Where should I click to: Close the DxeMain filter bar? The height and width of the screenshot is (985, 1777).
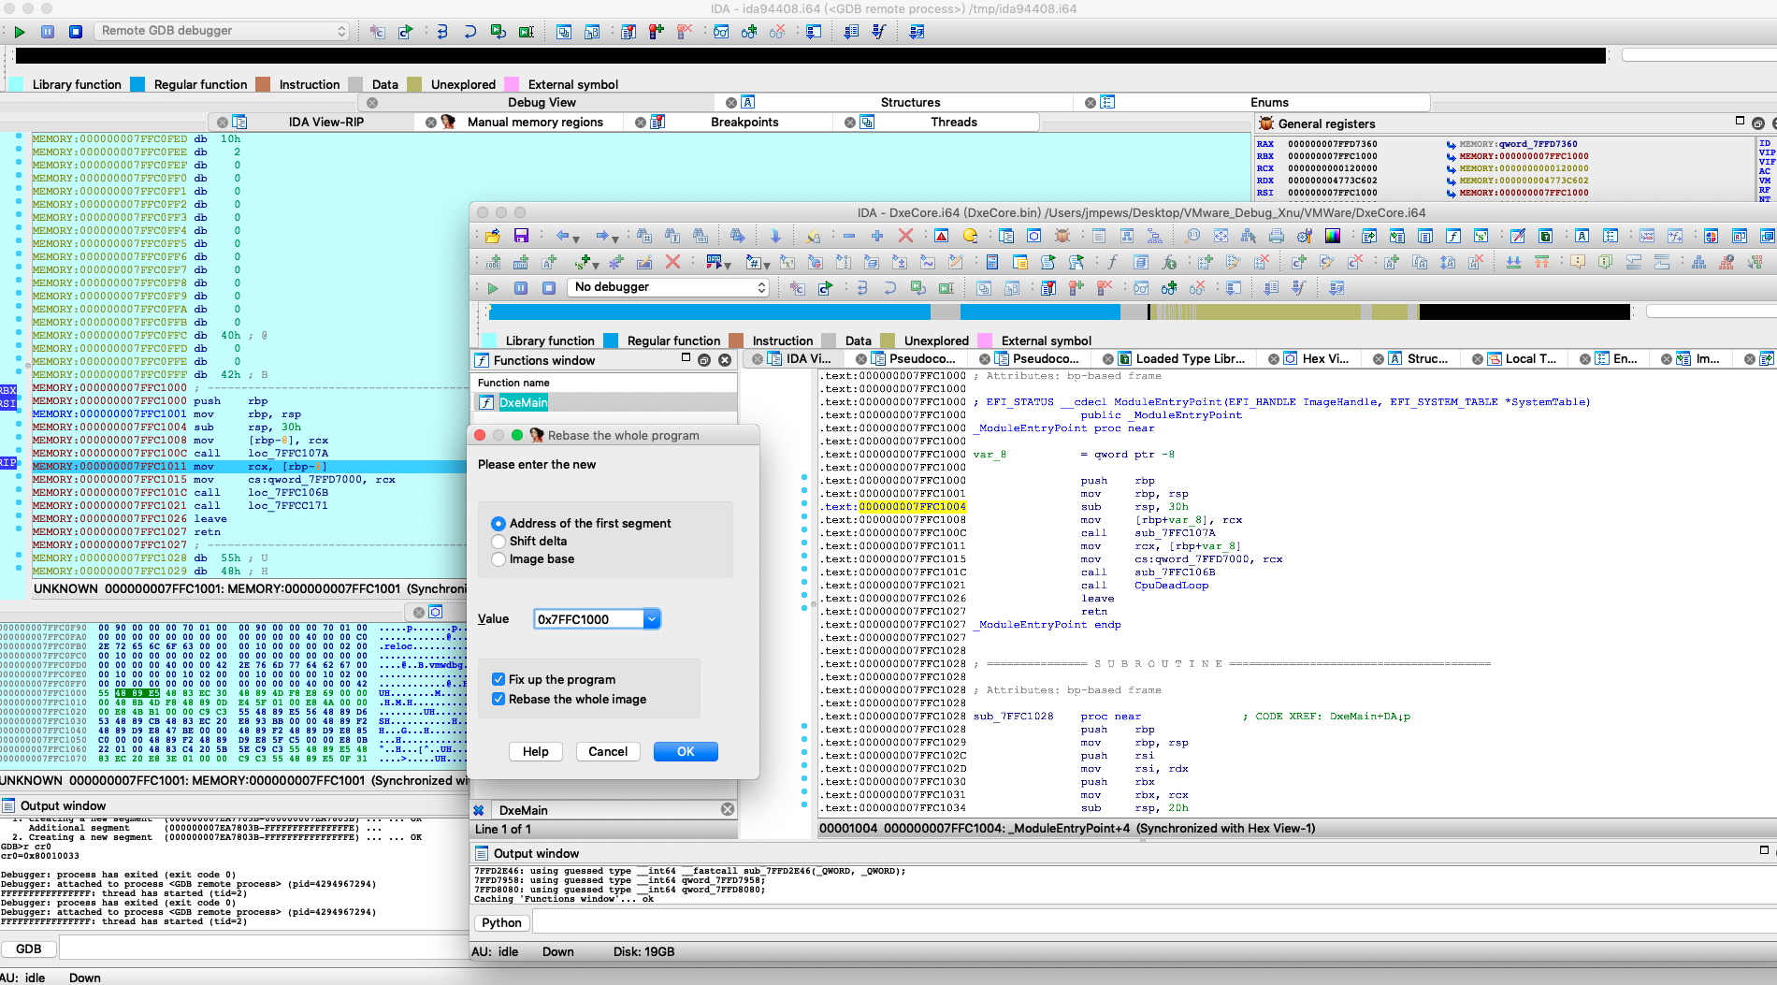(x=728, y=810)
